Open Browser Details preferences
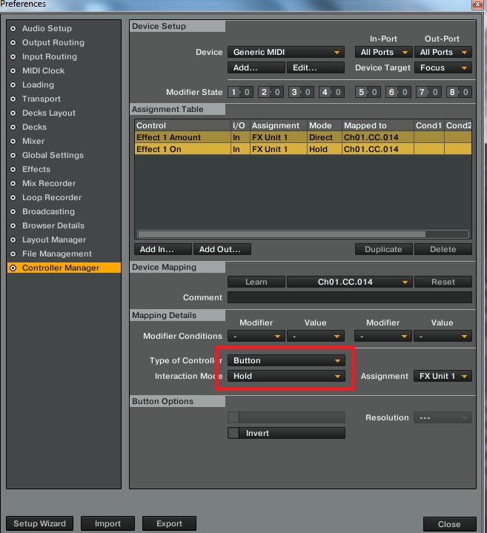The image size is (487, 533). tap(53, 225)
